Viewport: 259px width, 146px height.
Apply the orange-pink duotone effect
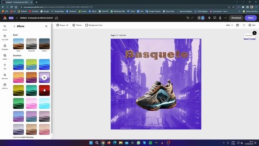[18, 77]
